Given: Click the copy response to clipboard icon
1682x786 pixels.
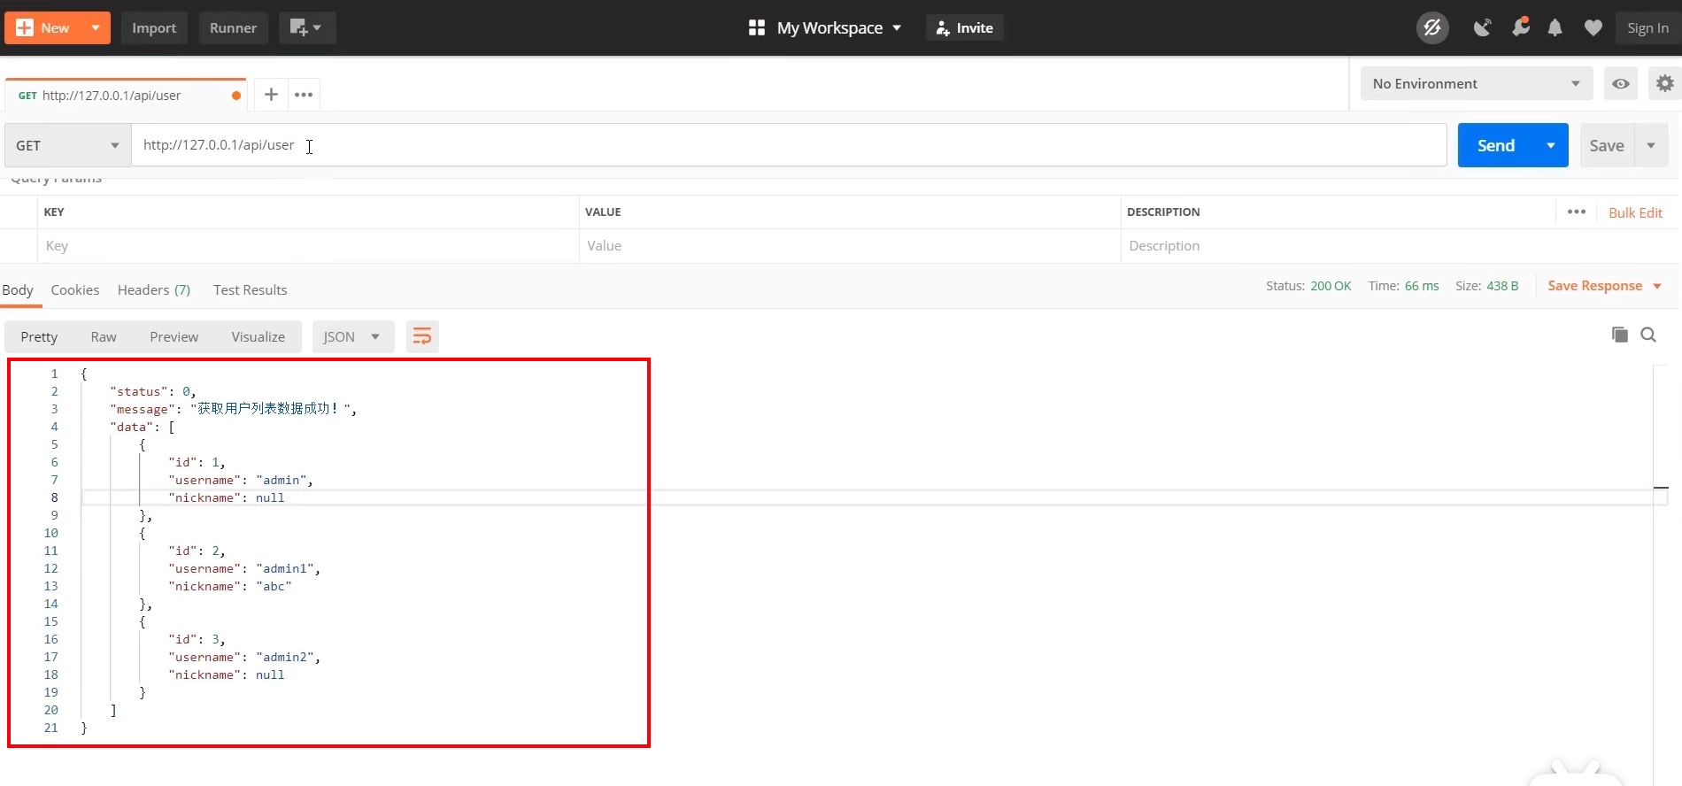Looking at the screenshot, I should (x=1619, y=335).
